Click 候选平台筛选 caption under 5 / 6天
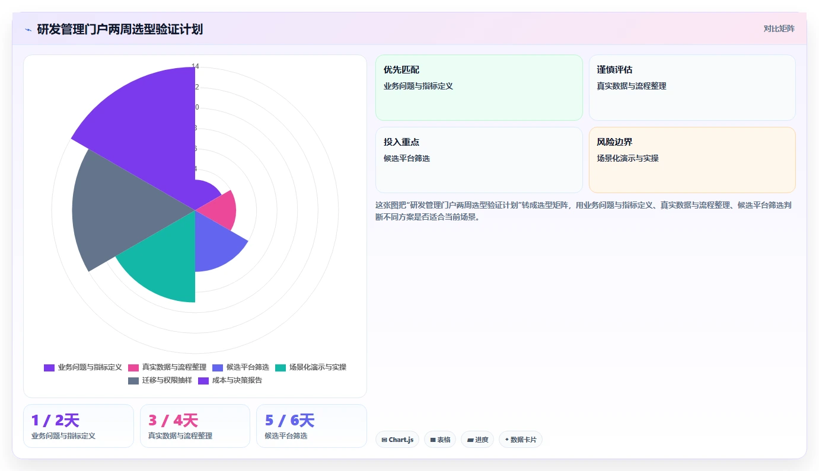The width and height of the screenshot is (819, 471). 286,436
